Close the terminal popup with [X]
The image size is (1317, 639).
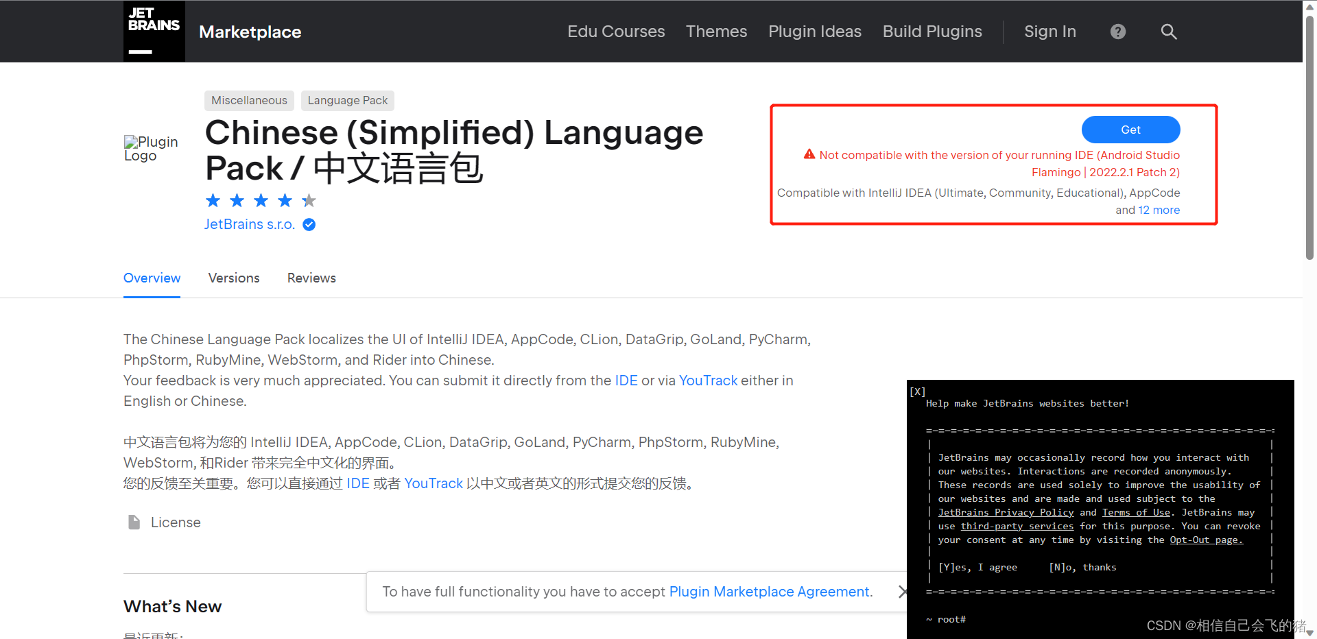point(918,391)
